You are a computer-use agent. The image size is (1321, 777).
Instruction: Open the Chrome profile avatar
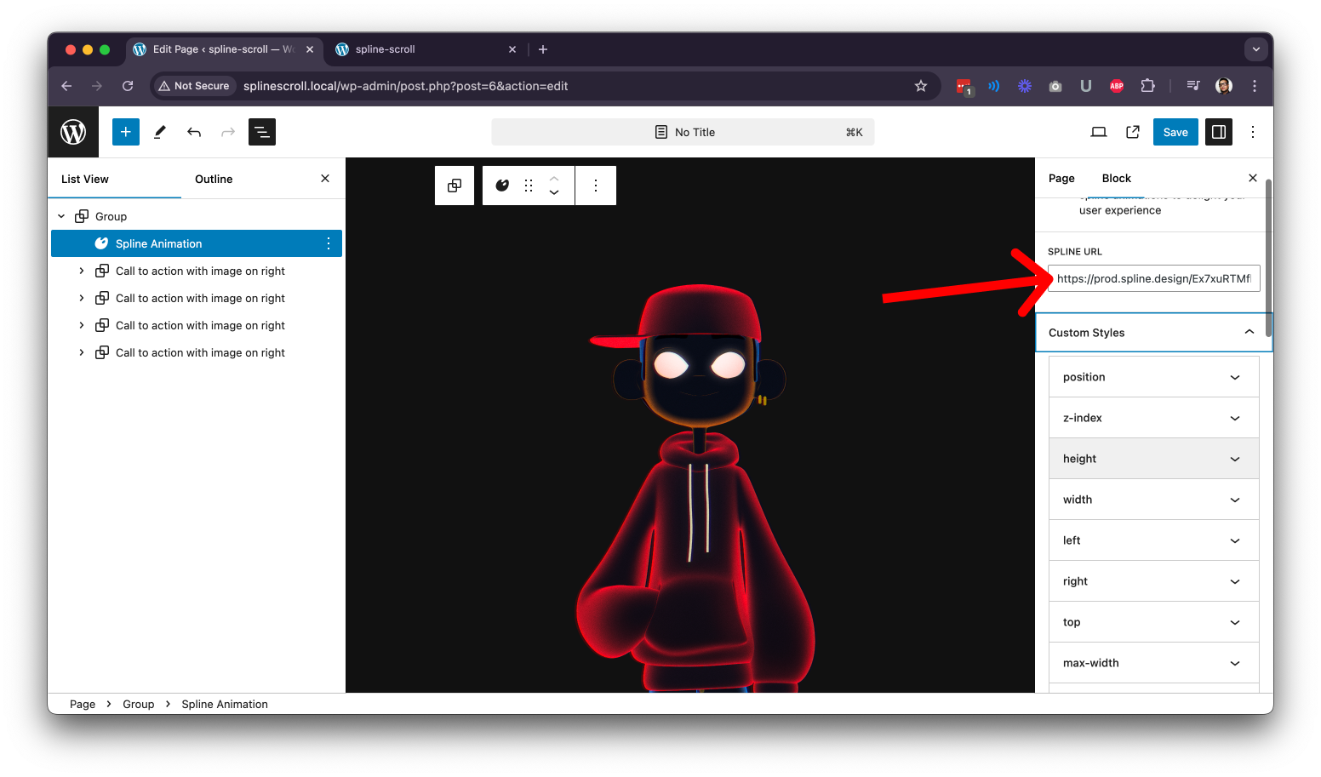point(1224,86)
